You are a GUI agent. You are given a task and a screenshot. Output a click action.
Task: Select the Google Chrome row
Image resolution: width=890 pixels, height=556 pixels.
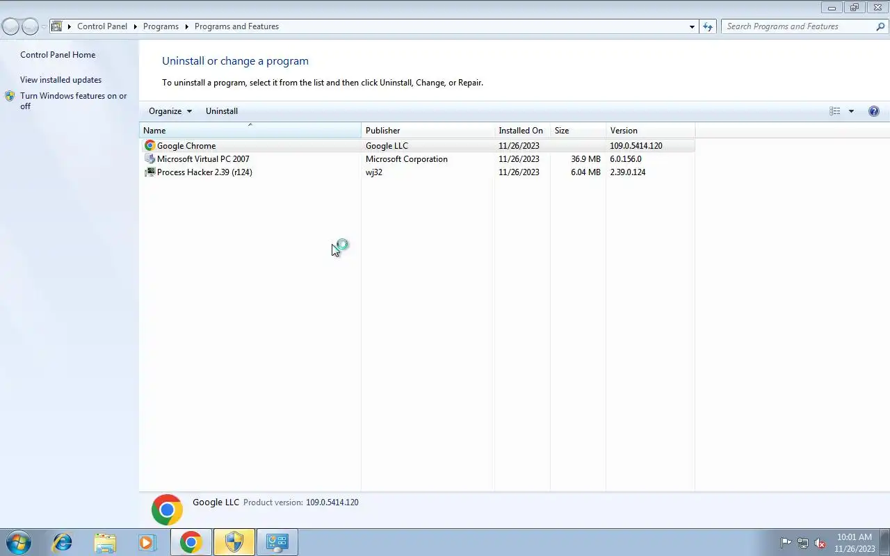point(417,146)
